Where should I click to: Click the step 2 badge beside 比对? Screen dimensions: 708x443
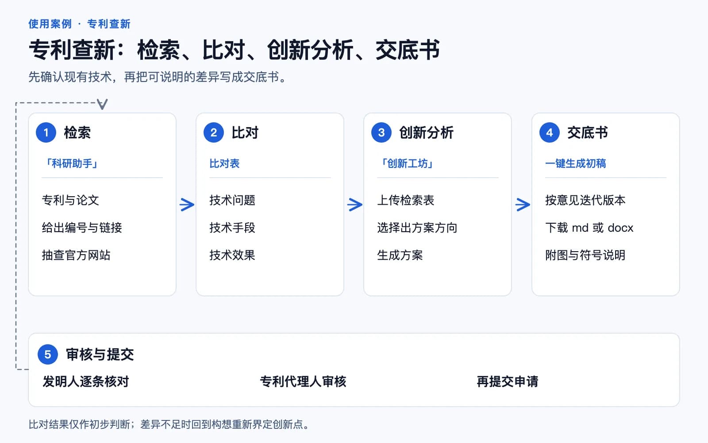click(214, 132)
